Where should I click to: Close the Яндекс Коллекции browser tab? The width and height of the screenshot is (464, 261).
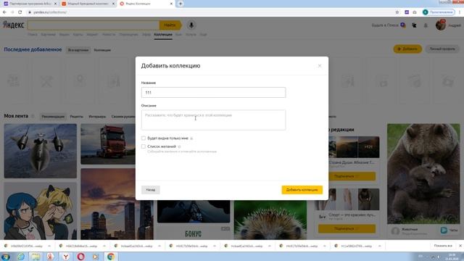[171, 4]
